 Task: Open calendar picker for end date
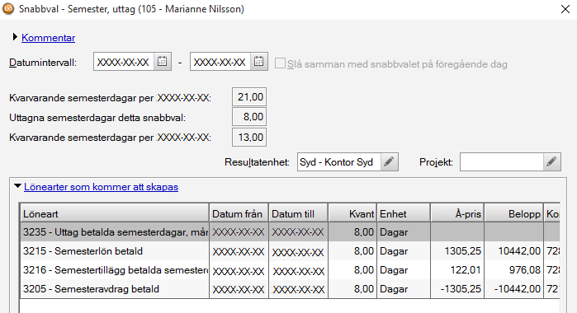258,61
